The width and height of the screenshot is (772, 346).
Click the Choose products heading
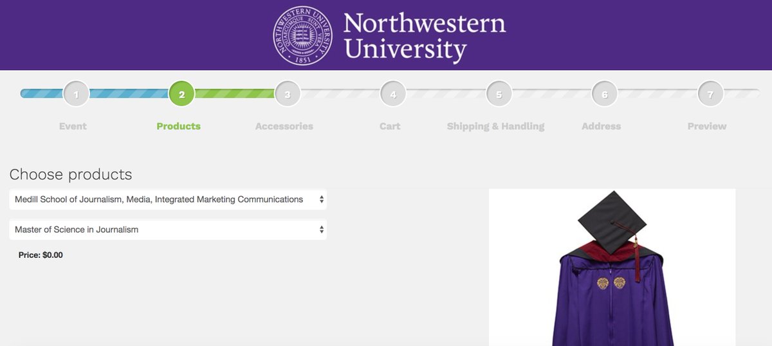[x=71, y=174]
